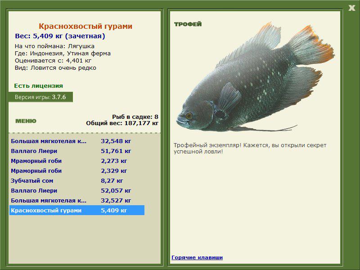The height and width of the screenshot is (270, 360).
Task: Open the Горячие клавиши link
Action: click(197, 257)
